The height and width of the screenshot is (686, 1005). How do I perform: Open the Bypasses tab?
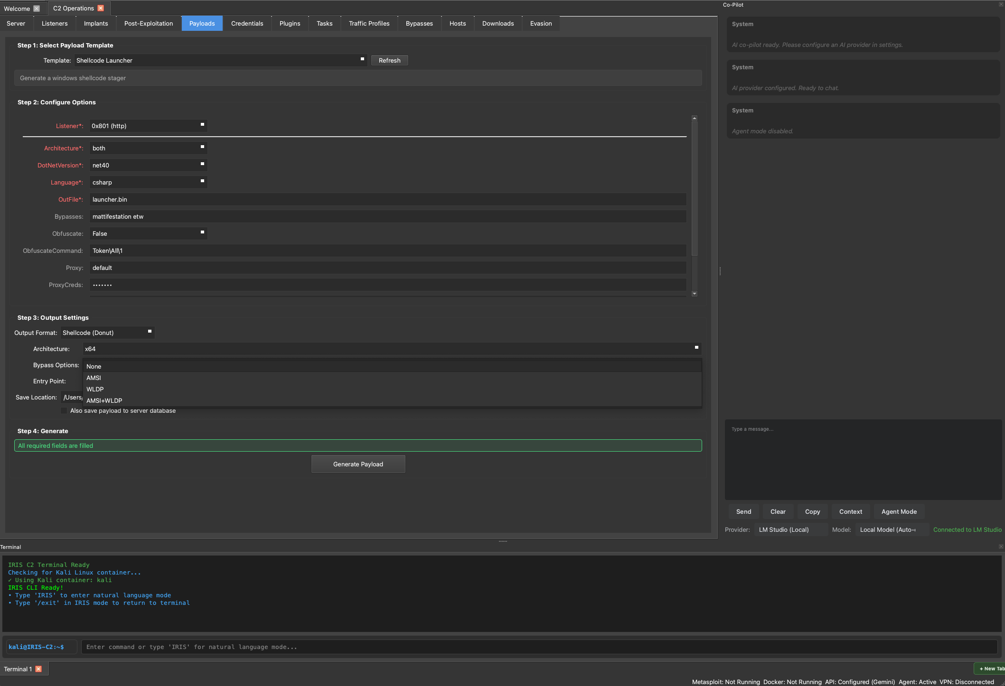pos(419,23)
